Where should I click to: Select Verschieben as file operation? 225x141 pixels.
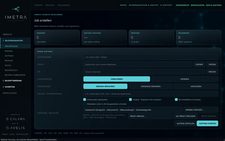[x=117, y=79]
